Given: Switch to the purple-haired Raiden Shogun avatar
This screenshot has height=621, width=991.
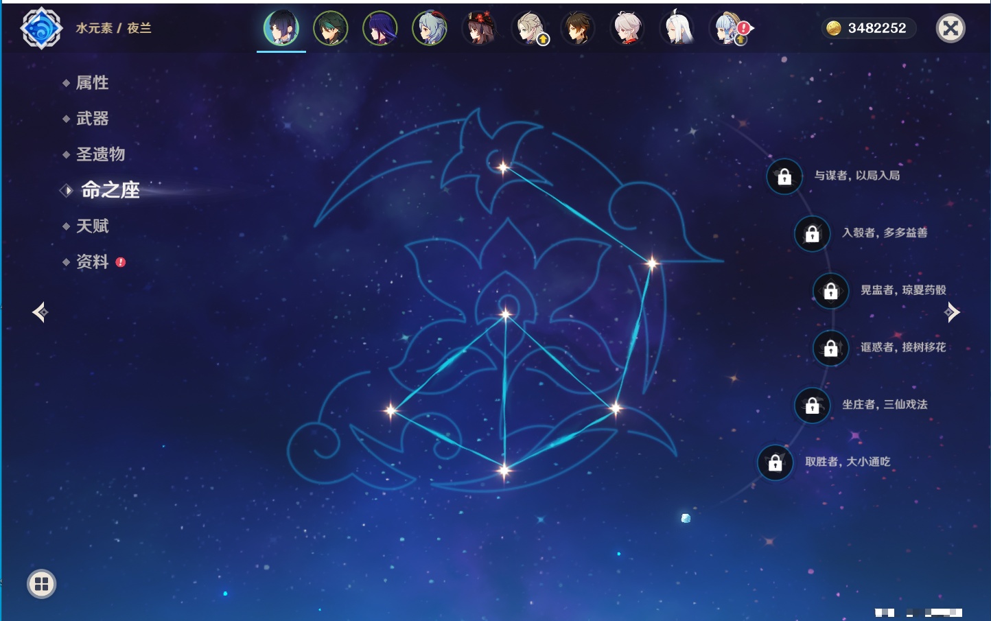Looking at the screenshot, I should point(380,28).
